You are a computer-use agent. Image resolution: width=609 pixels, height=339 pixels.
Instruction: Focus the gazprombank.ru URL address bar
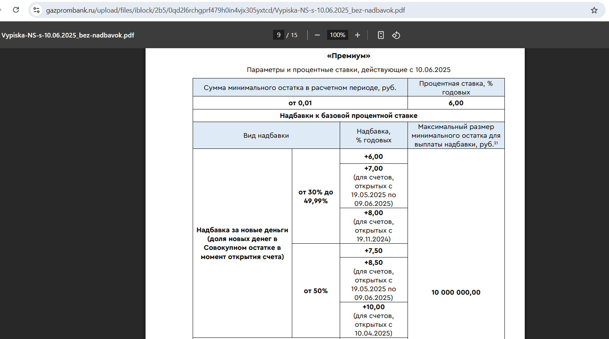coord(225,10)
